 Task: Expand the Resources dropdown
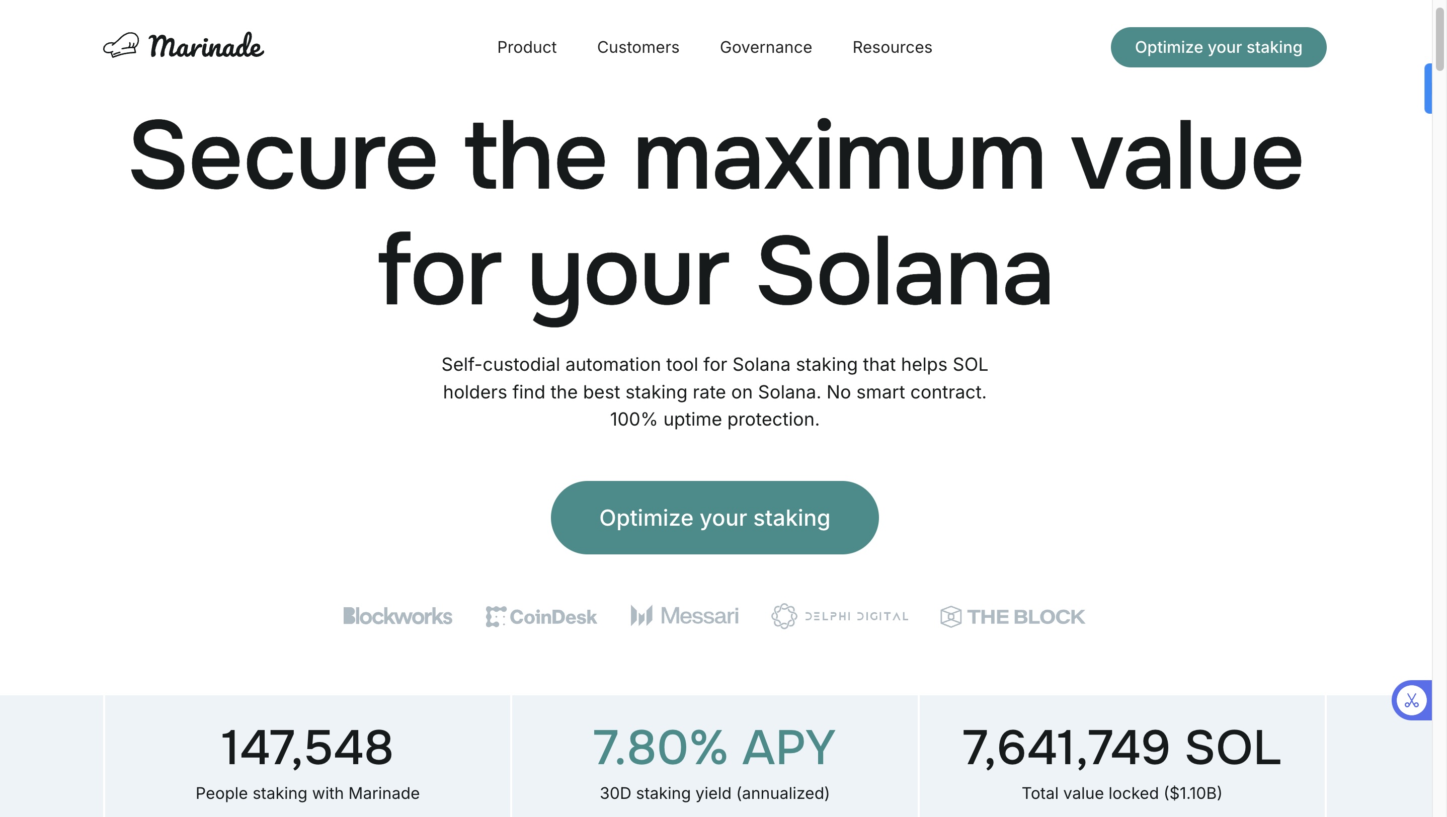(x=892, y=47)
